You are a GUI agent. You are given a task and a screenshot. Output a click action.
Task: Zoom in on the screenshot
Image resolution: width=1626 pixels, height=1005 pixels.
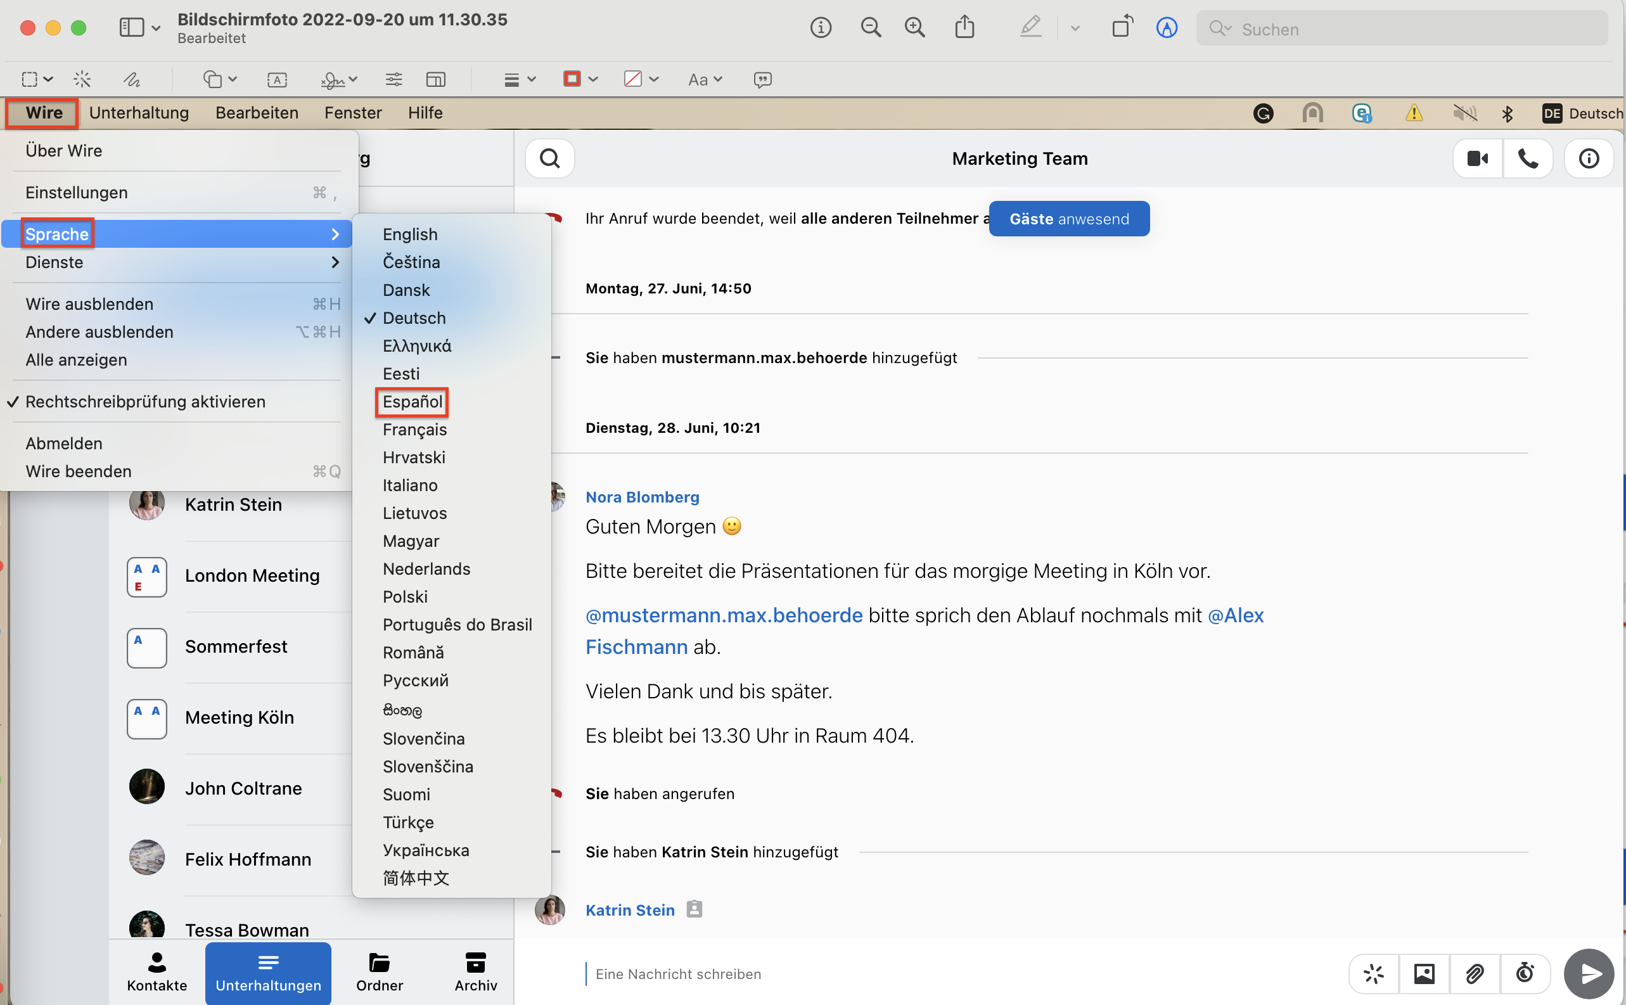[x=915, y=27]
